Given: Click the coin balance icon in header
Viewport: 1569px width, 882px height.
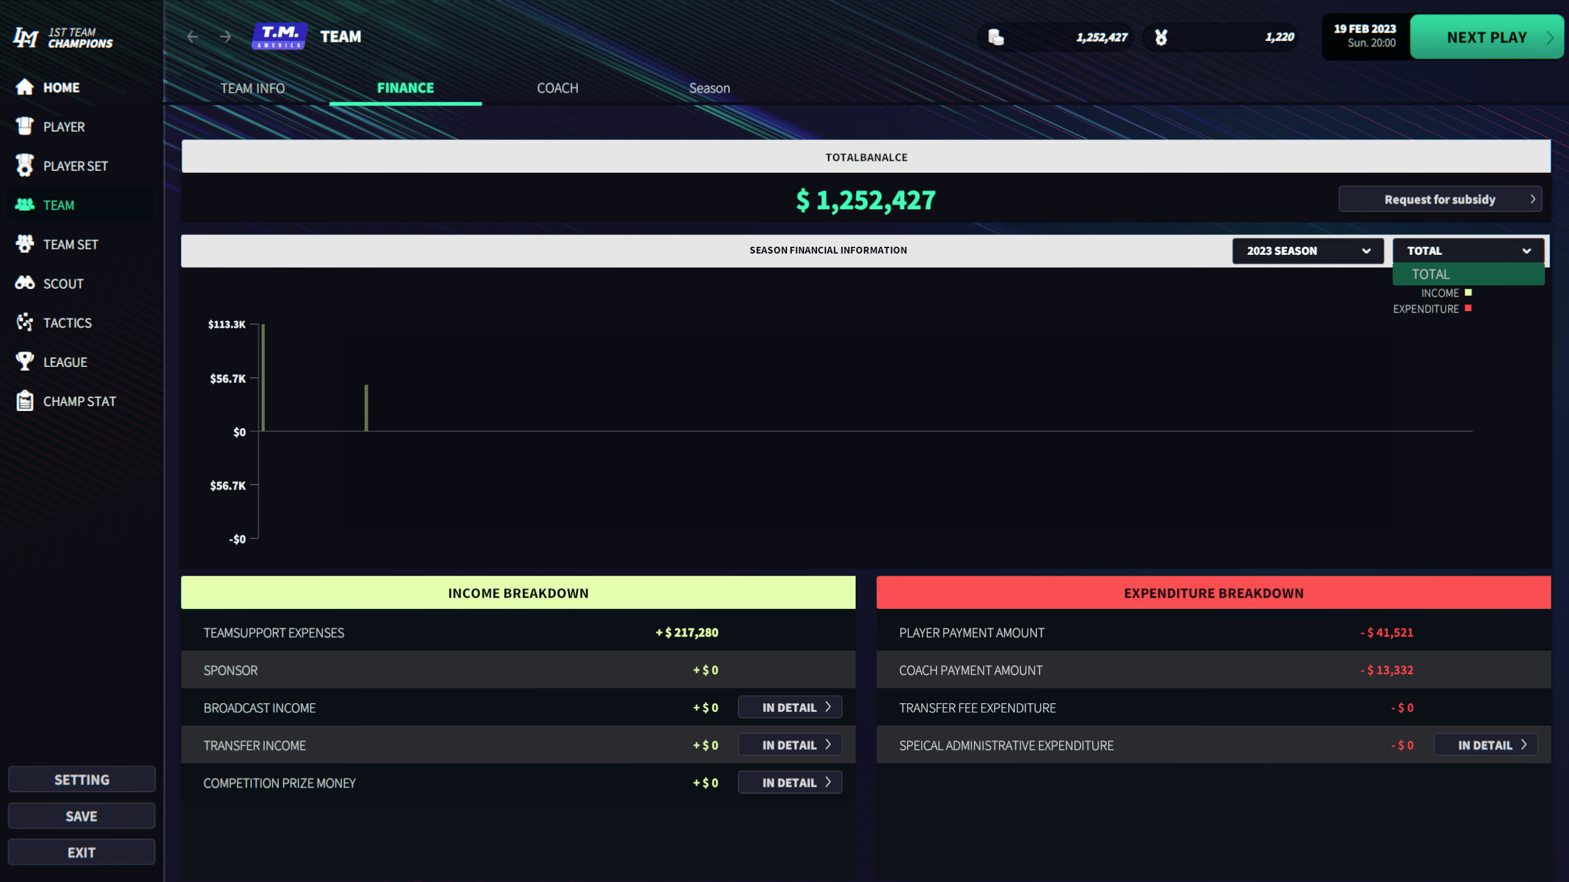Looking at the screenshot, I should (x=994, y=37).
